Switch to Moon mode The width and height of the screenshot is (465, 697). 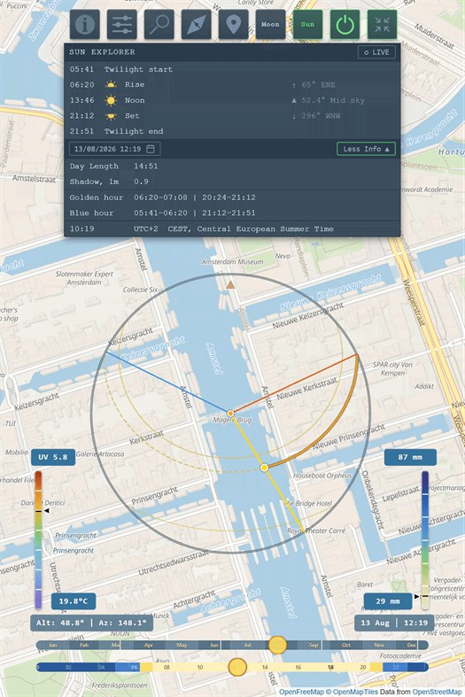click(x=270, y=25)
